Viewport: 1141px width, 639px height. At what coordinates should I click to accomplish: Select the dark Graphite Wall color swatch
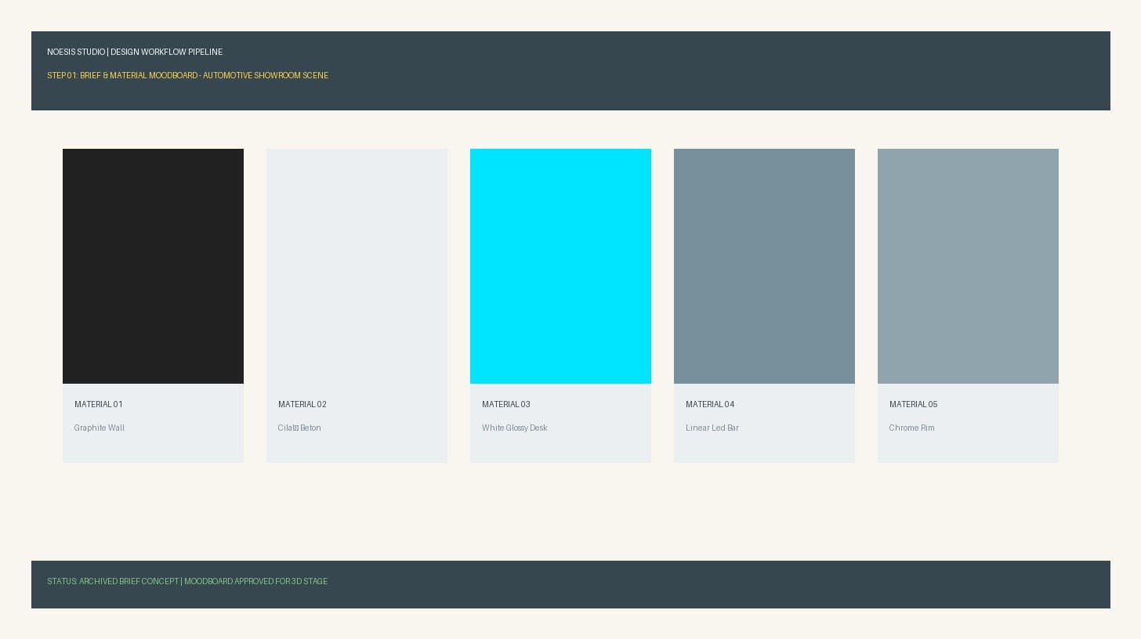pos(153,266)
